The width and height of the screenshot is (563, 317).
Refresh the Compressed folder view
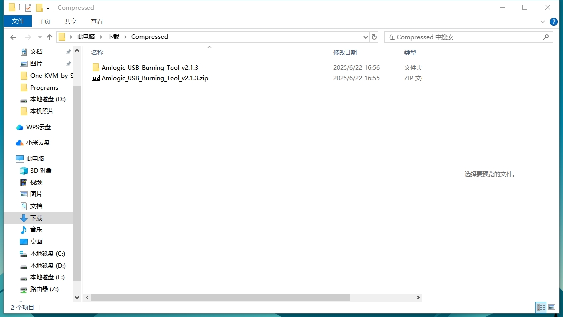point(374,37)
